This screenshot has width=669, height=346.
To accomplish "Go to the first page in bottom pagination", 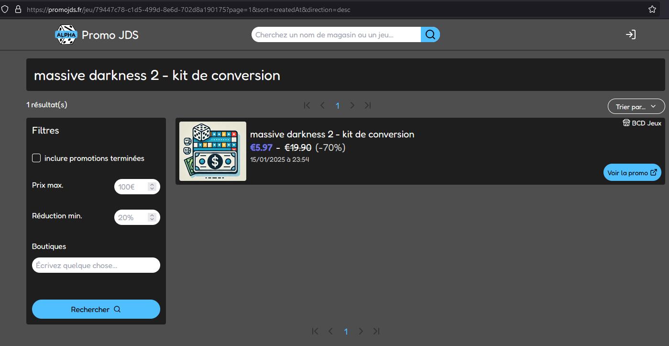I will click(x=315, y=331).
